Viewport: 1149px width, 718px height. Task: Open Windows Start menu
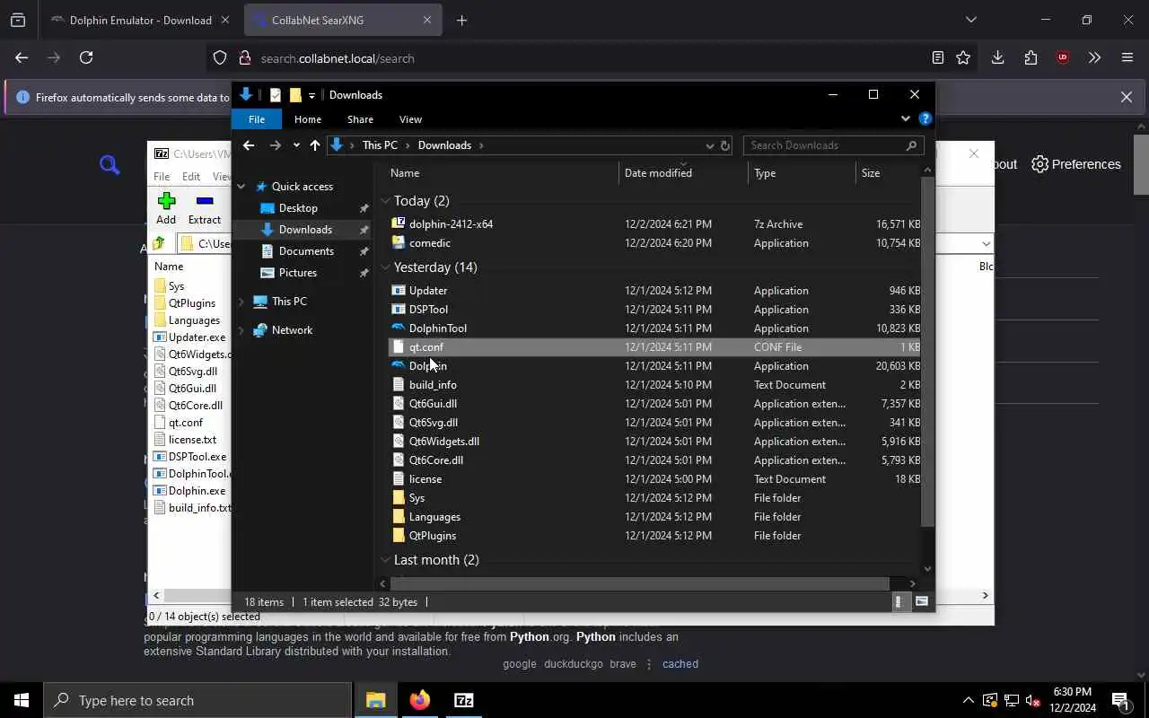(22, 700)
